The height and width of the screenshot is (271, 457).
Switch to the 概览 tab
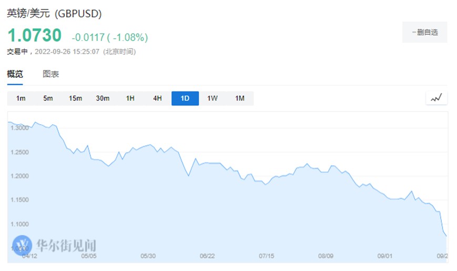coord(15,74)
